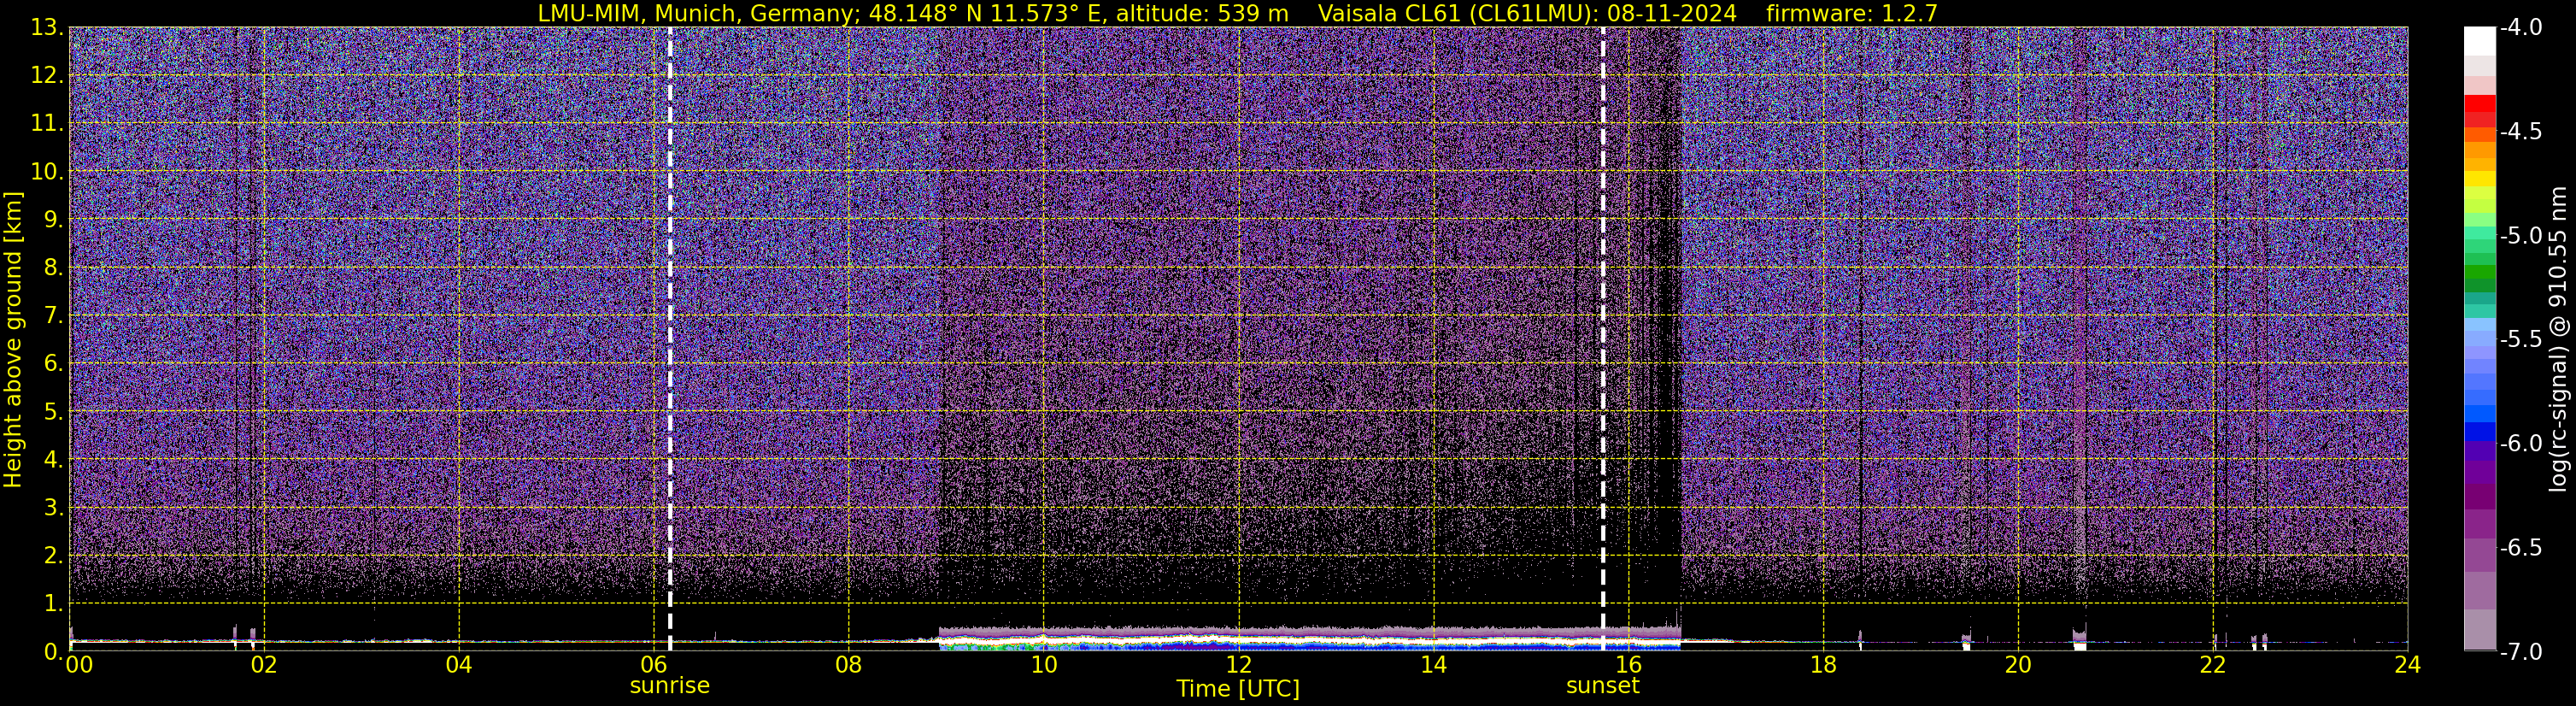Click the '00' tick on the time axis
Image resolution: width=2576 pixels, height=706 pixels.
pos(78,666)
